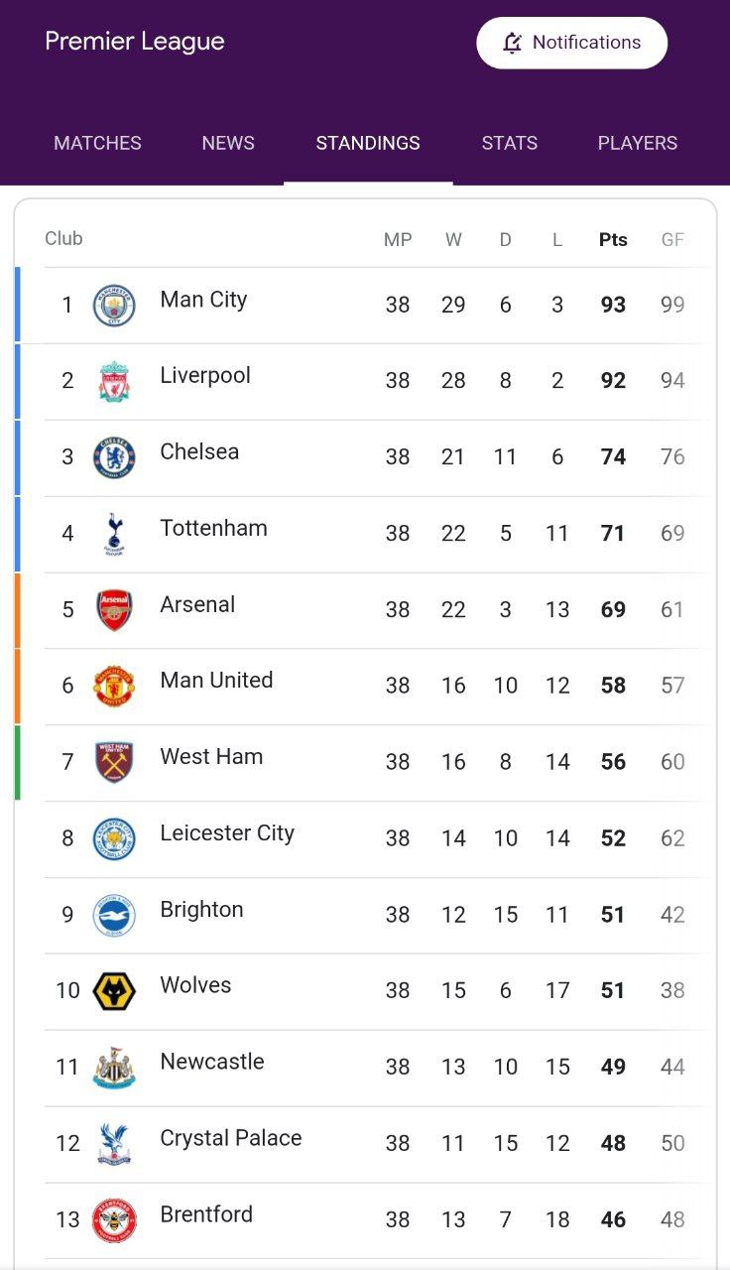Click the West Ham club crest
The width and height of the screenshot is (730, 1270).
click(114, 762)
